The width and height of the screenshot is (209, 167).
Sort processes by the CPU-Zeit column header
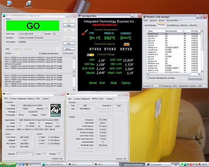[x=193, y=31]
